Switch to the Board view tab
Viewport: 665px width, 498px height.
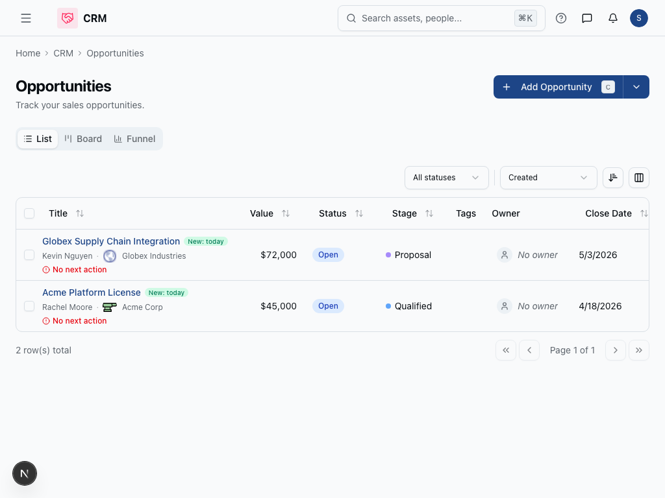pyautogui.click(x=83, y=139)
